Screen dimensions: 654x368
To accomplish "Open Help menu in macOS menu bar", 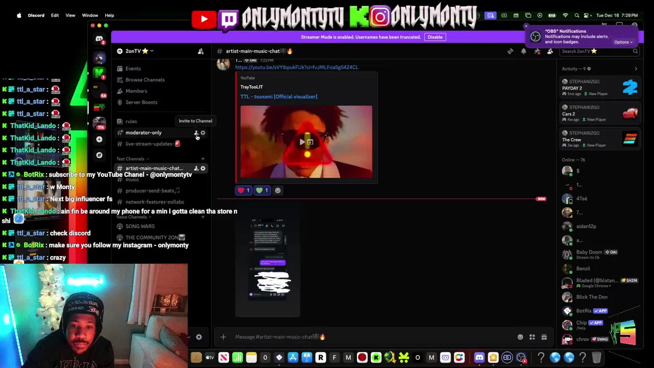I will pos(109,15).
